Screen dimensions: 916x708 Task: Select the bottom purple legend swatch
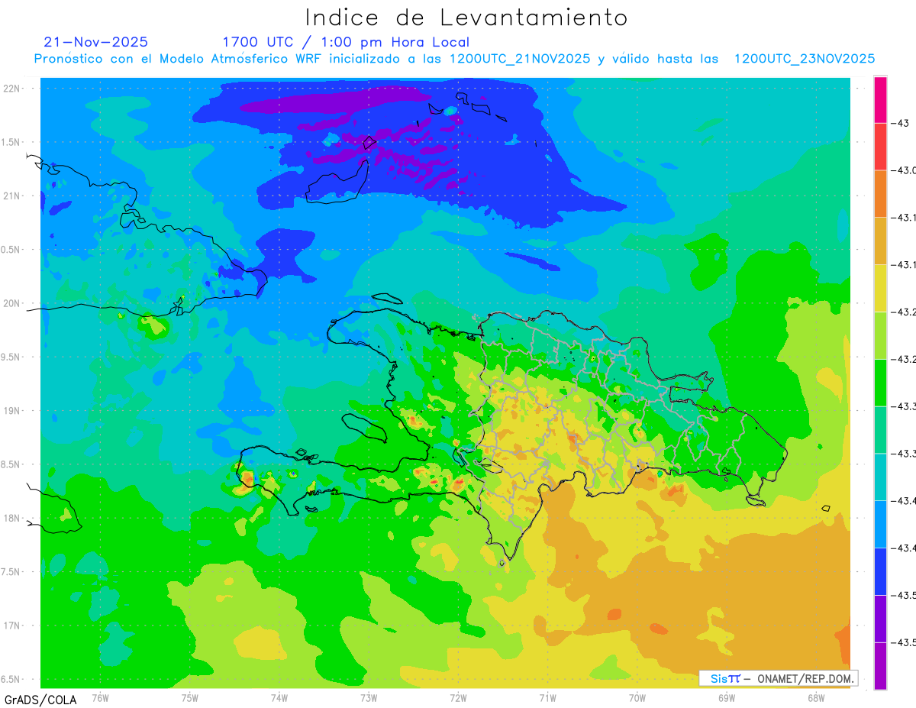coord(880,666)
